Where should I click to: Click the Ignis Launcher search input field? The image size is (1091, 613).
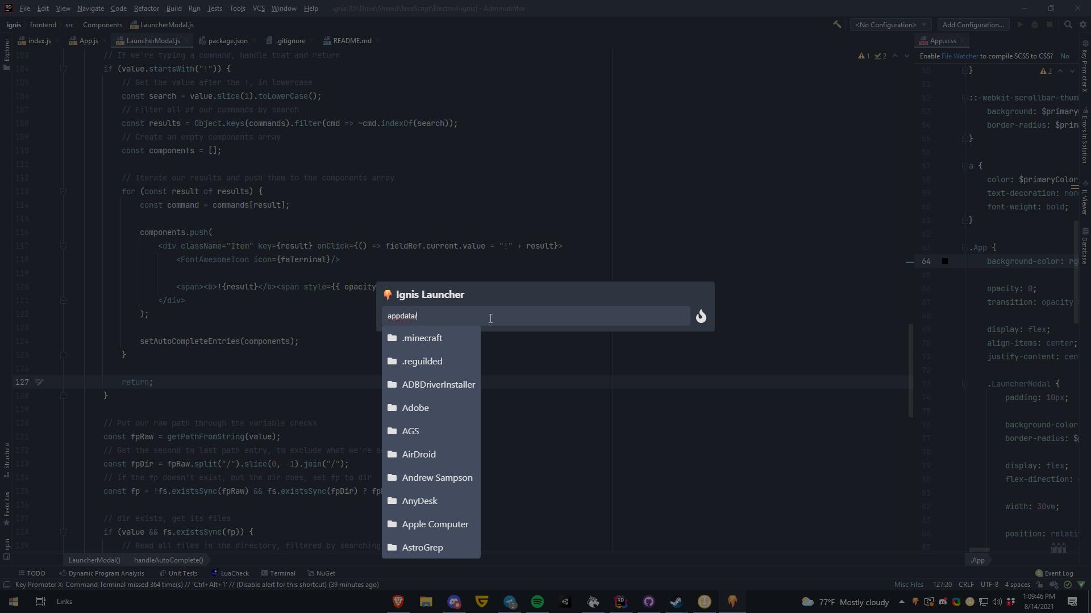536,316
